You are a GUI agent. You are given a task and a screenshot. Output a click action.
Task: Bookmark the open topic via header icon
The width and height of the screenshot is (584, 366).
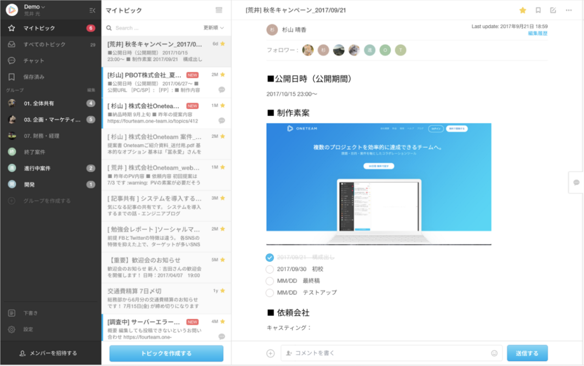tap(538, 10)
